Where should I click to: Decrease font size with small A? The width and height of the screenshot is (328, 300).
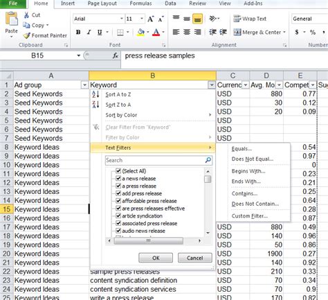(161, 19)
